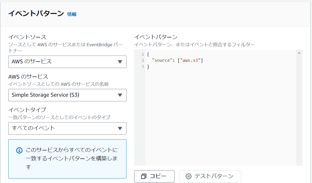This screenshot has height=183, width=312.
Task: Click the gear icon on テストパターン button
Action: (x=189, y=176)
